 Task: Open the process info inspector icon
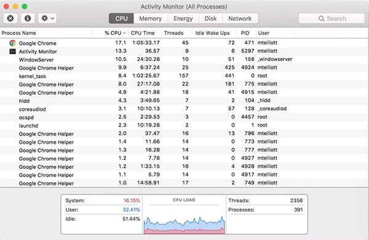(x=28, y=18)
